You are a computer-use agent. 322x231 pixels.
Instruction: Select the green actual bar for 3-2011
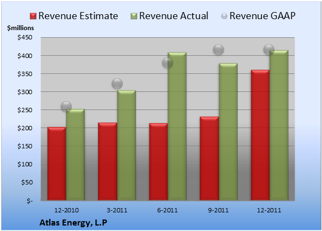coord(127,146)
